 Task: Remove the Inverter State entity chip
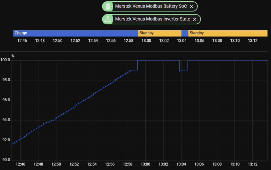[194, 19]
